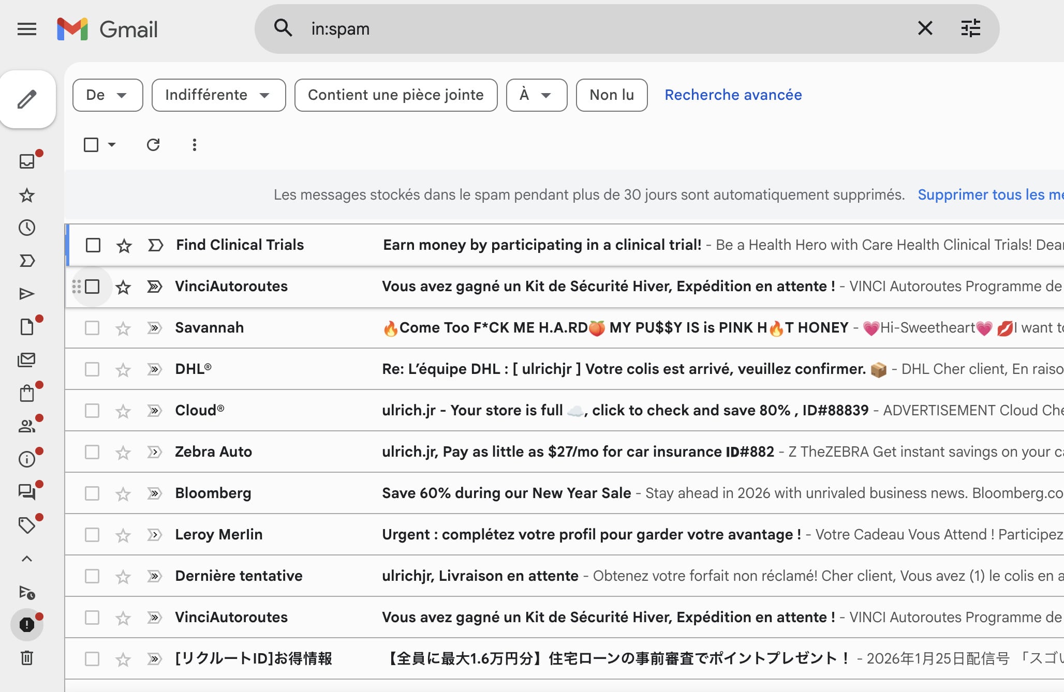Click the compose pencil button
Viewport: 1064px width, 692px height.
pos(27,99)
